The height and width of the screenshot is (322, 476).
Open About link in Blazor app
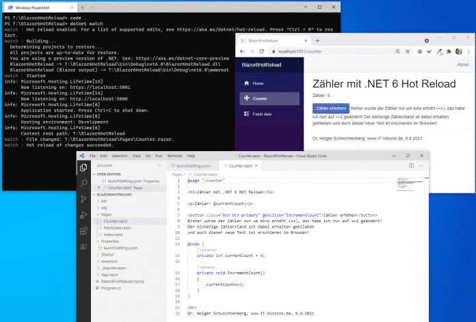[x=462, y=64]
